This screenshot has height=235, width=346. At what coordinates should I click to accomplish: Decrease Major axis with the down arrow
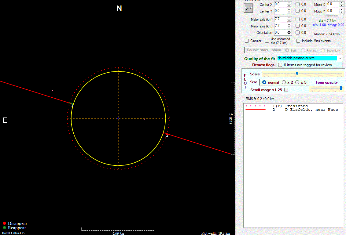(x=289, y=20)
